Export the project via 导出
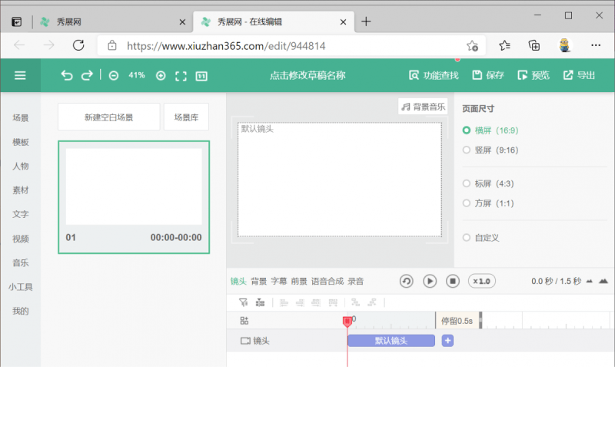 click(579, 75)
